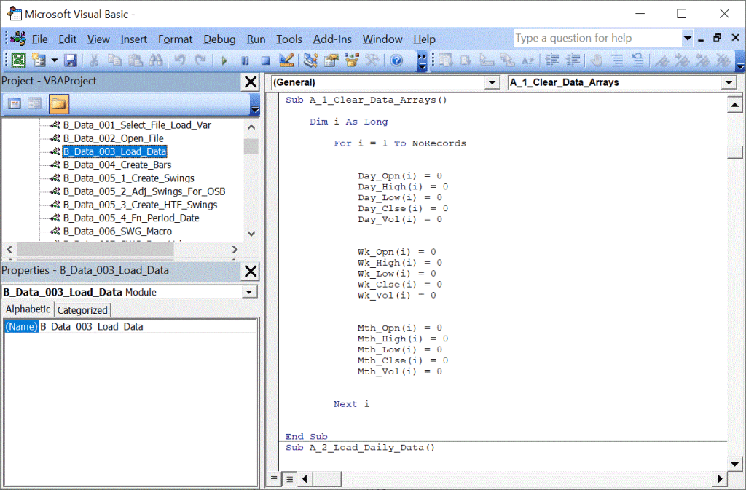Screen dimensions: 746x490
Task: Open the Object Browser icon
Action: (x=352, y=60)
